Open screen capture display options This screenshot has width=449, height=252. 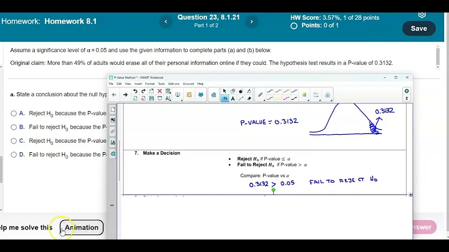[x=178, y=95]
